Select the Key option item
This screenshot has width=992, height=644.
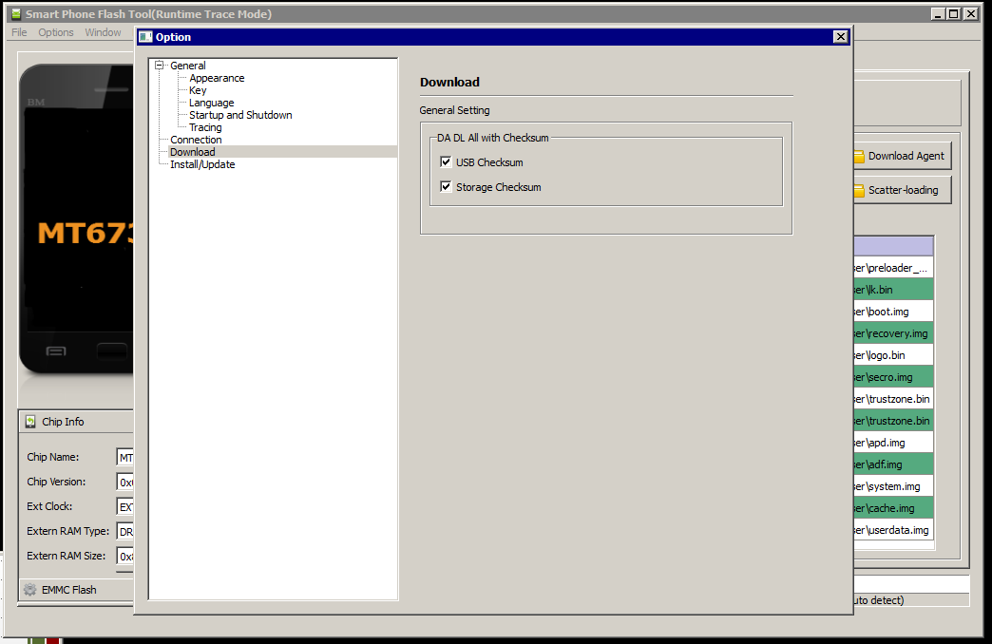click(198, 90)
